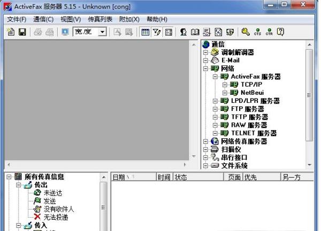Click the communication tree scrollbar down arrow
Image resolution: width=321 pixels, height=231 pixels.
click(x=309, y=165)
